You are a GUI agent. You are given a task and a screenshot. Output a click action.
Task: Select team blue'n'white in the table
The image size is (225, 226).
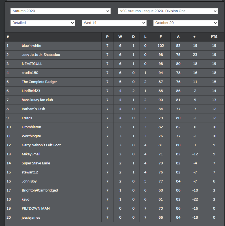point(31,46)
